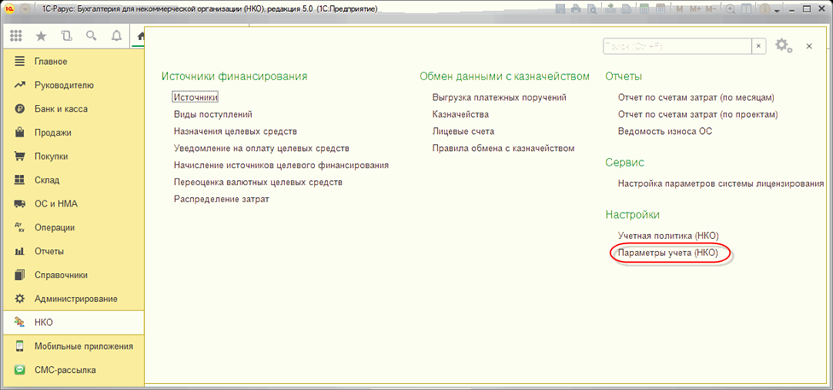Open Переоценка валютных целевых средств
Image resolution: width=833 pixels, height=390 pixels.
(x=259, y=183)
